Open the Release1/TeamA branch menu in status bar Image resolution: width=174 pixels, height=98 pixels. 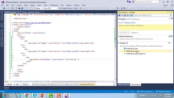164,91
